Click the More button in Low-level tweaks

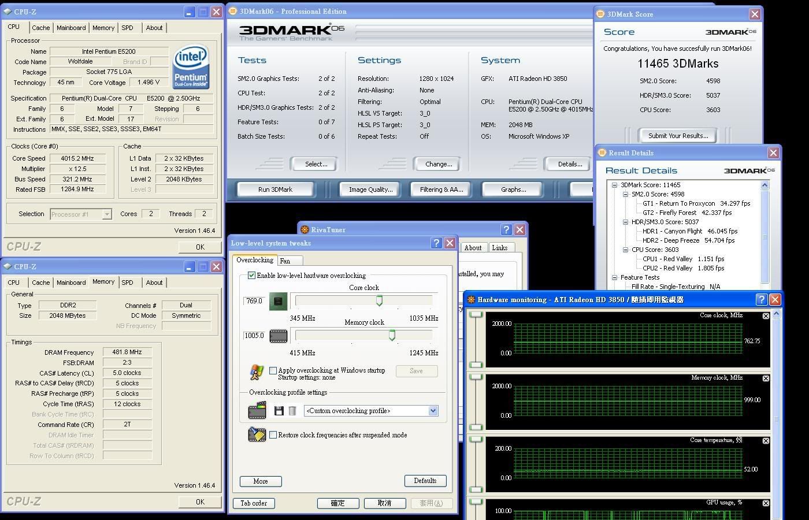(261, 481)
